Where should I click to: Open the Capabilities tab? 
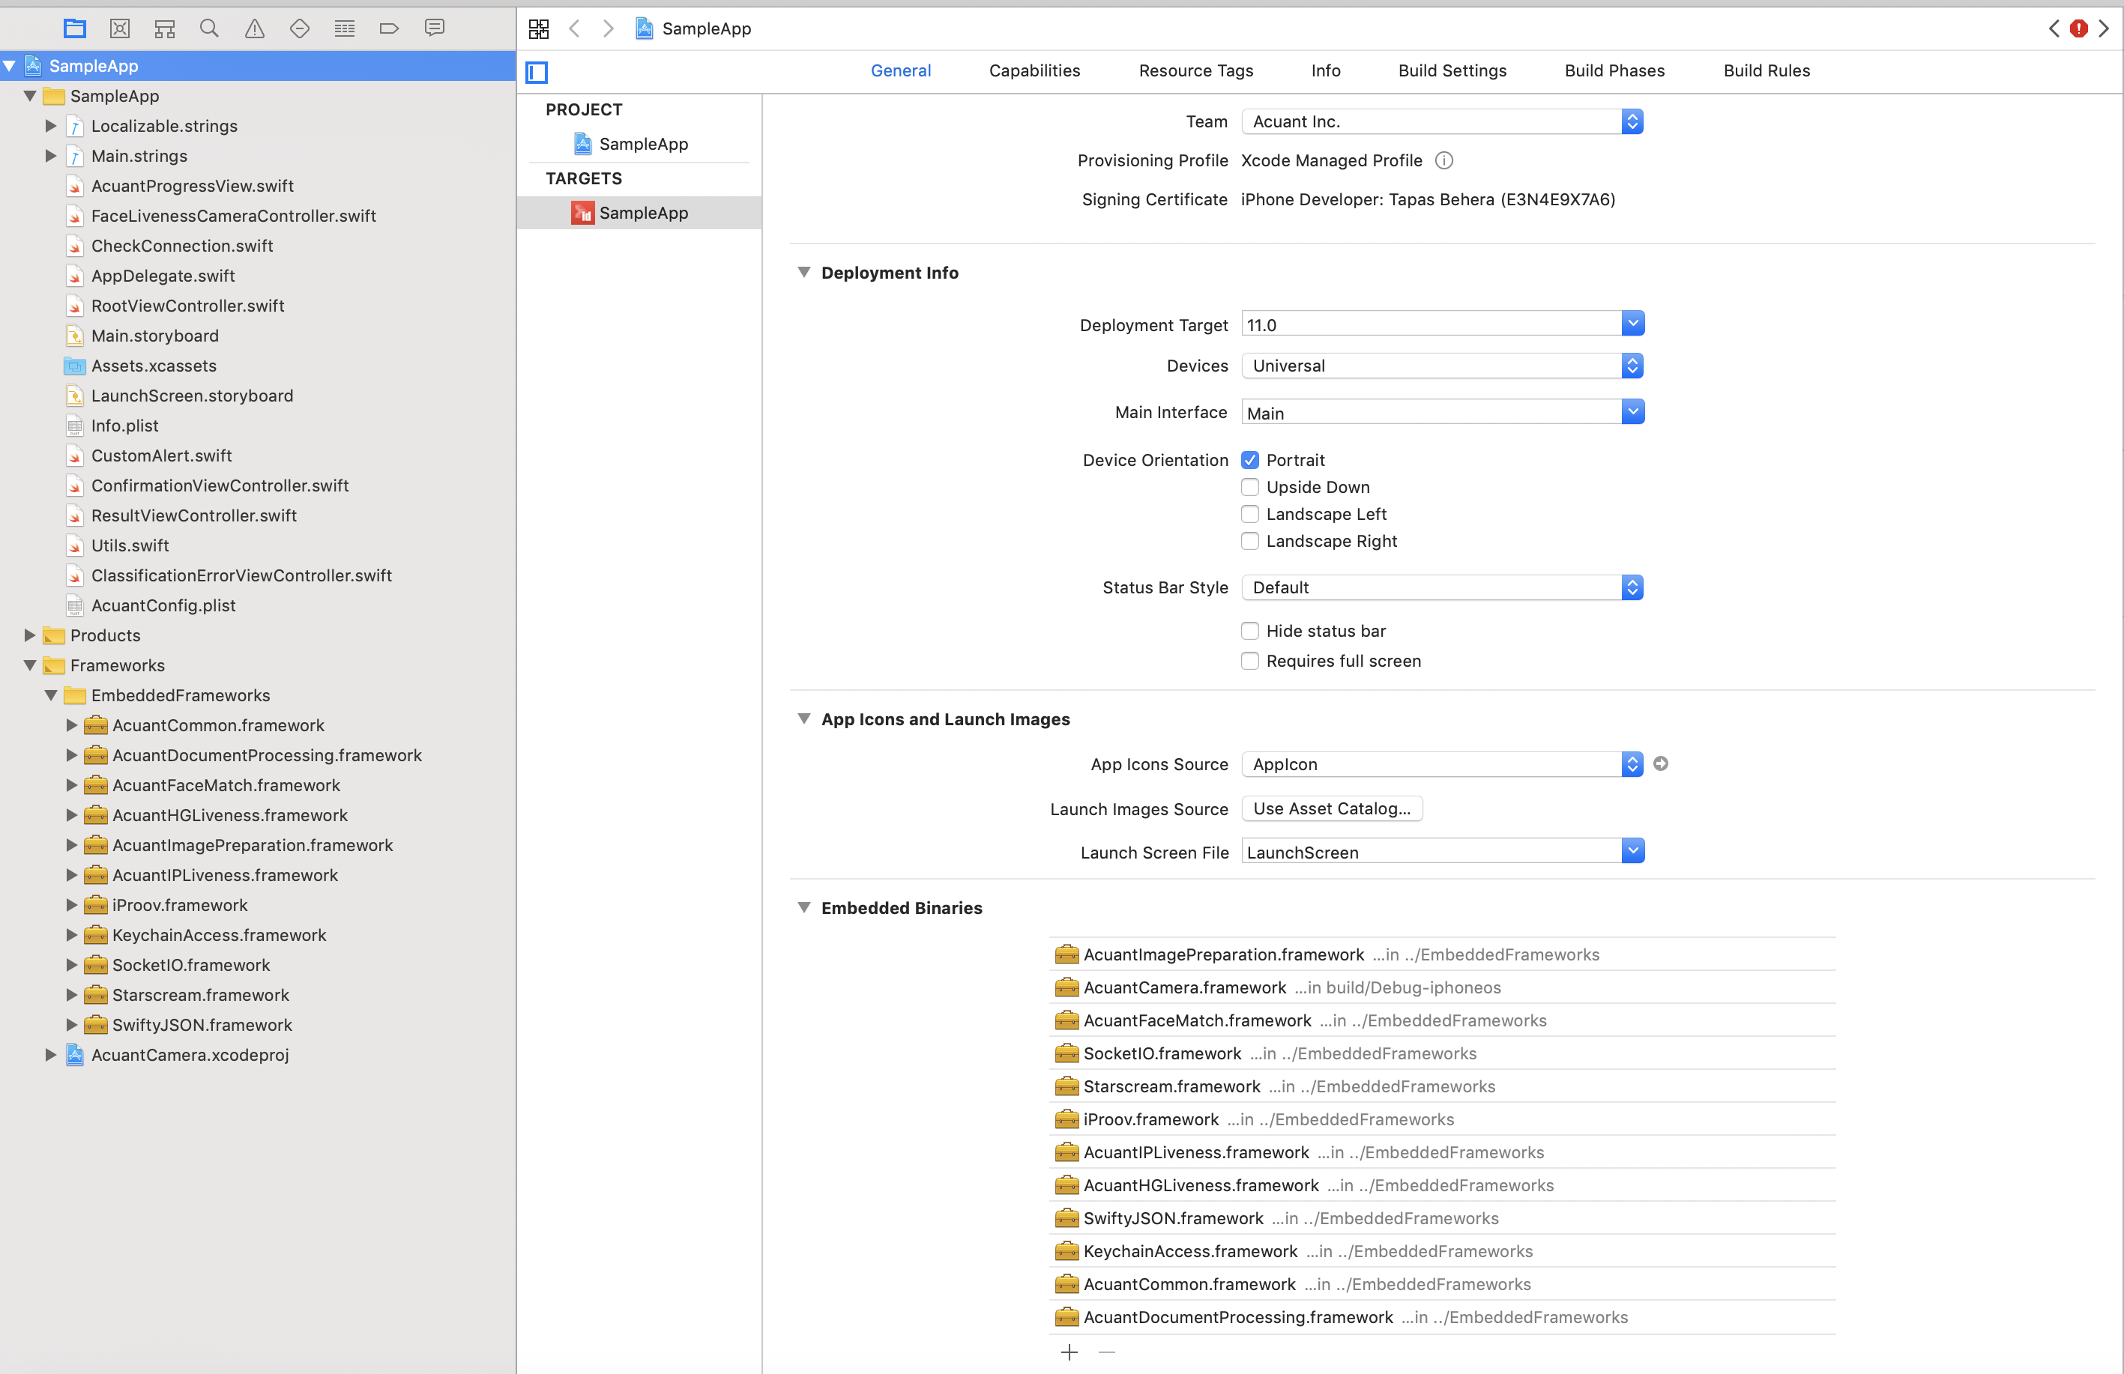click(x=1034, y=70)
